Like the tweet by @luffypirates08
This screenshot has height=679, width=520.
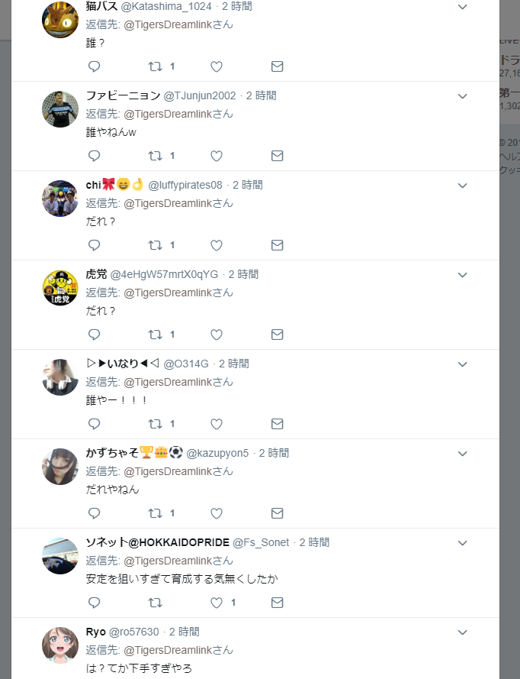point(216,245)
